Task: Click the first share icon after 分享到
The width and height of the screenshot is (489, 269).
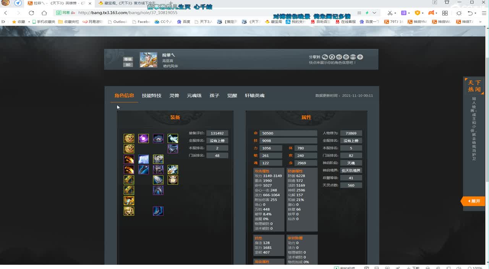Action: [325, 57]
